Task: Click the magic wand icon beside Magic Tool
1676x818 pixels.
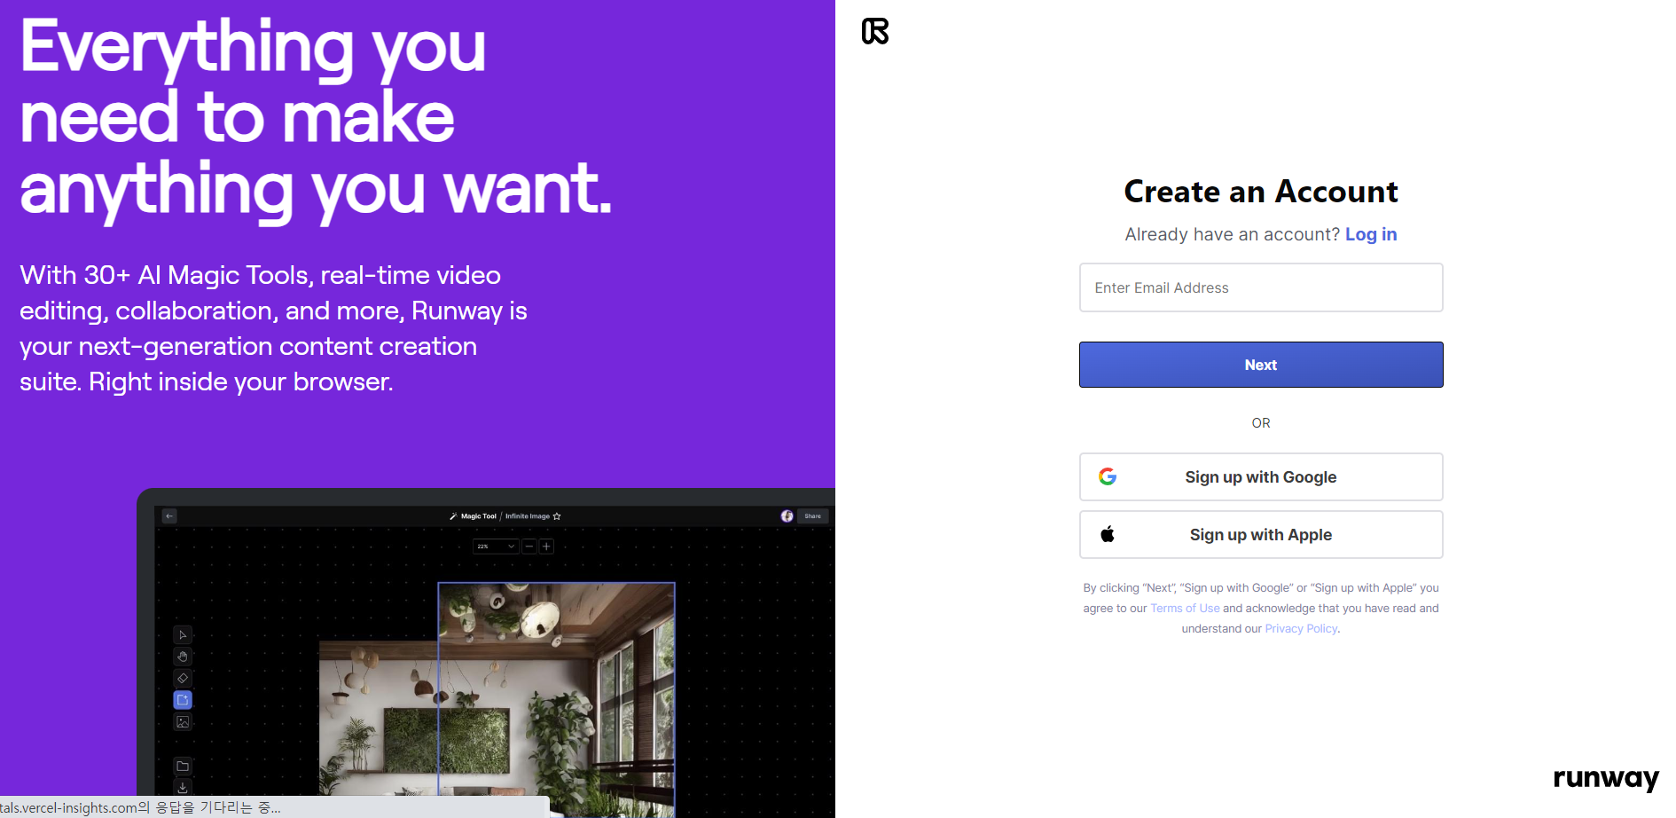Action: 453,516
